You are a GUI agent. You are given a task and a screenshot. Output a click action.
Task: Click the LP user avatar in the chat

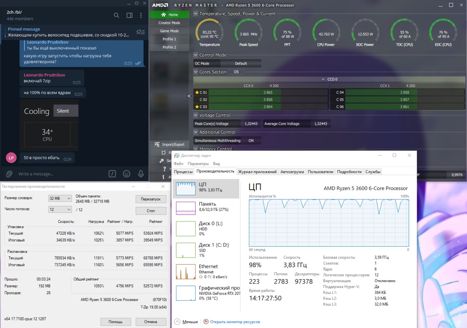11,158
